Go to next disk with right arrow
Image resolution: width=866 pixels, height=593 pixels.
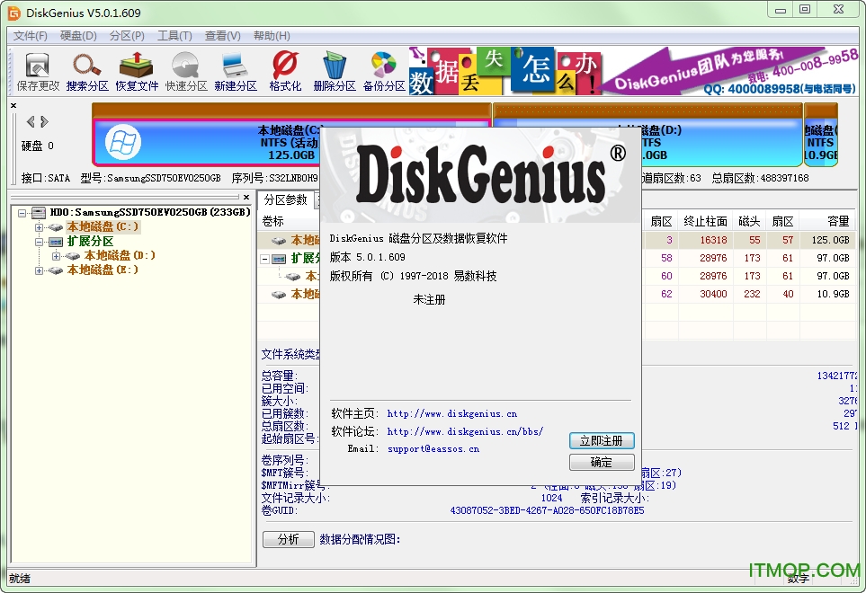(x=44, y=121)
